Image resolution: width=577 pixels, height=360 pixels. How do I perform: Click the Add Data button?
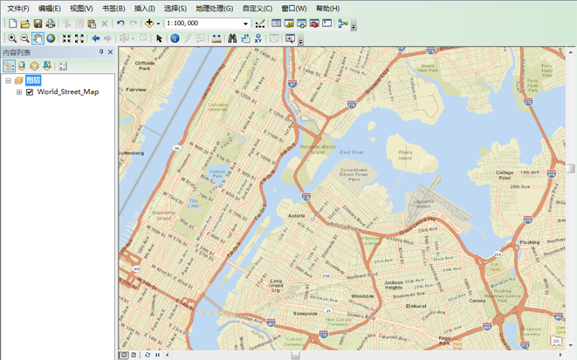pyautogui.click(x=150, y=24)
